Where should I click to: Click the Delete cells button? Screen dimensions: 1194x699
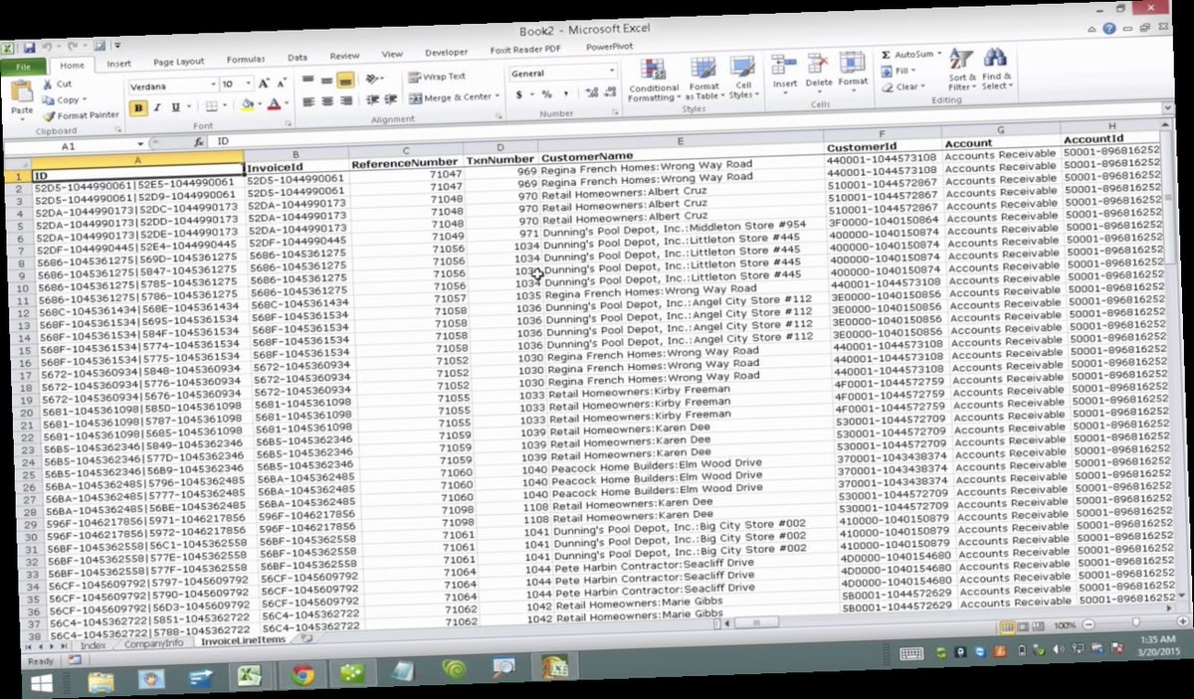(819, 71)
